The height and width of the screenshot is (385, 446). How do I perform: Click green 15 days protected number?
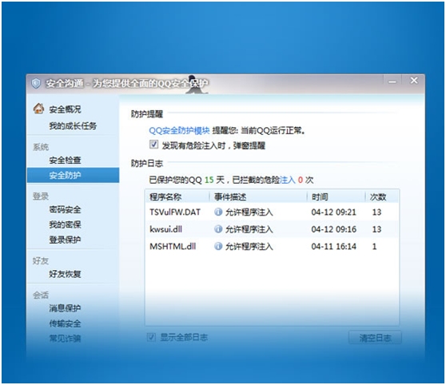(x=209, y=180)
